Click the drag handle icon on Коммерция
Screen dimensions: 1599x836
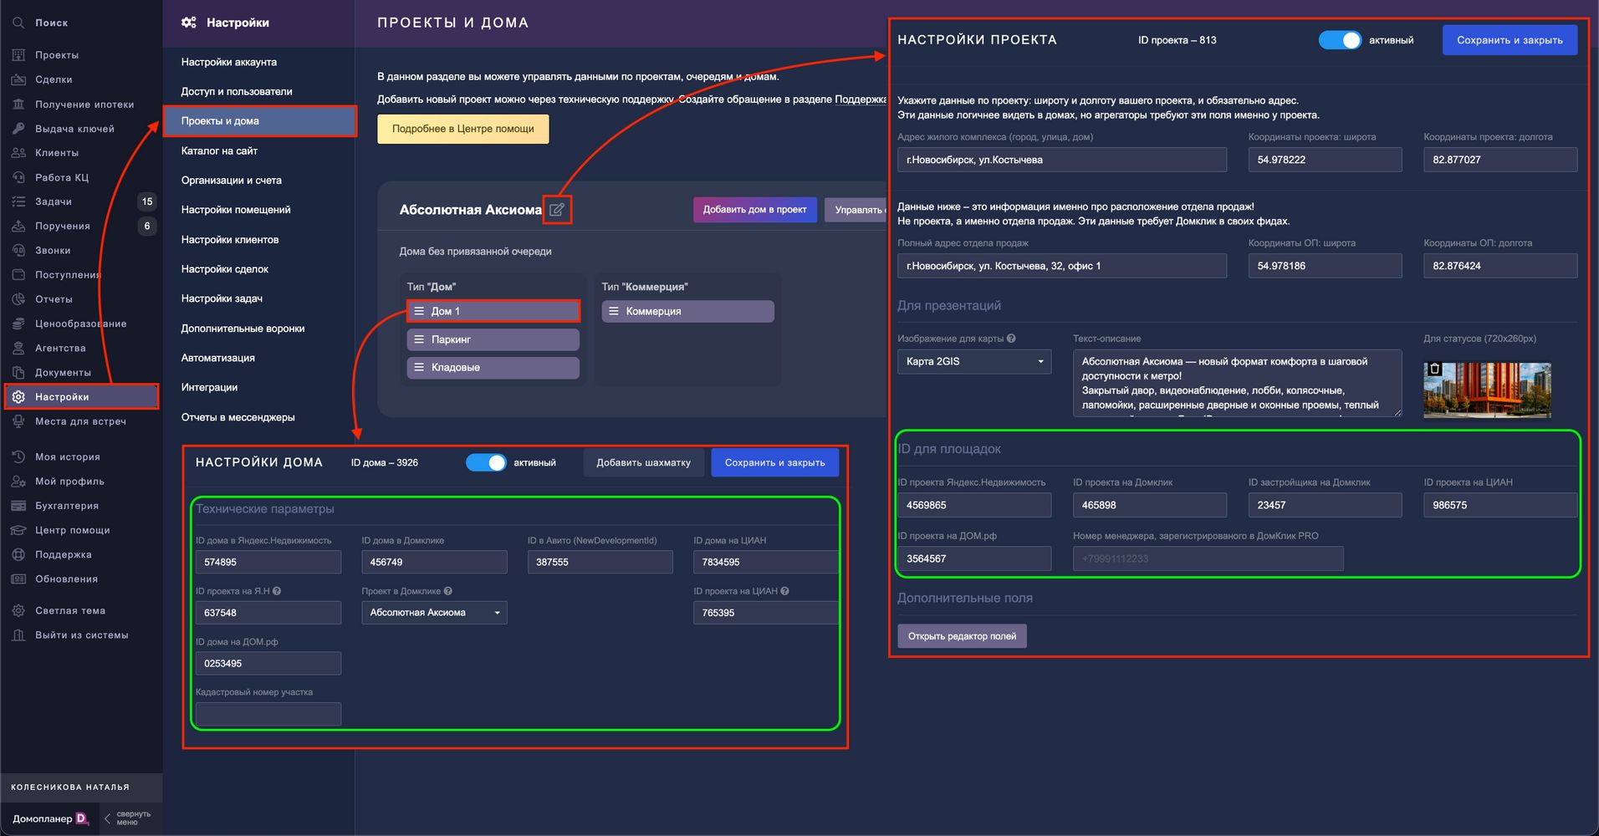[x=614, y=311]
